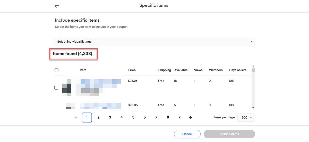
Task: Navigate to page 9
Action: [179, 118]
